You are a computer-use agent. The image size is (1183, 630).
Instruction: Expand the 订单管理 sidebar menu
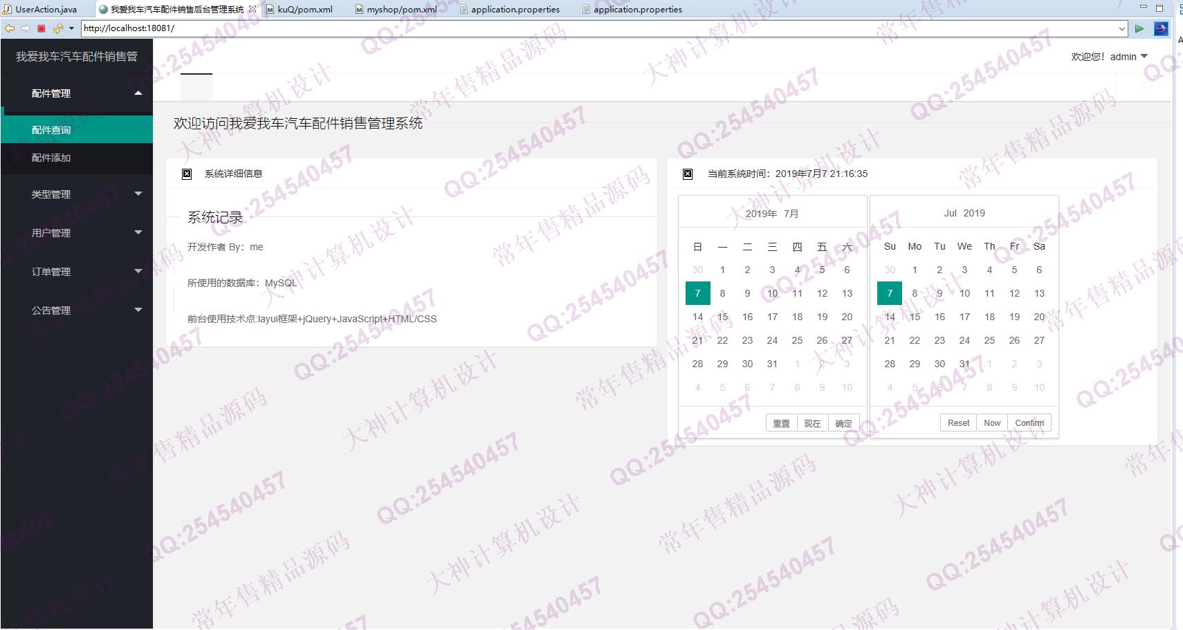[76, 272]
